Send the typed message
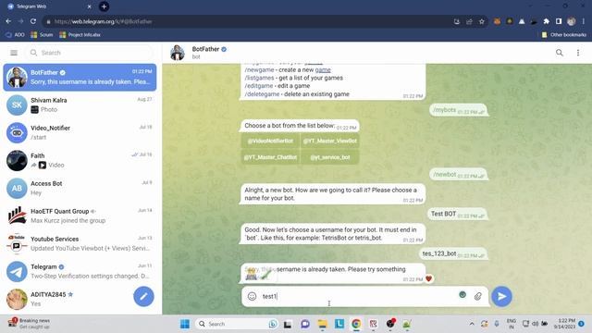 tap(501, 296)
